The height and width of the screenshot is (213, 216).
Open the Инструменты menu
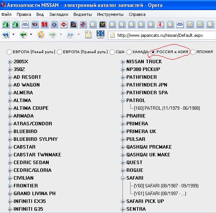[x=110, y=14]
